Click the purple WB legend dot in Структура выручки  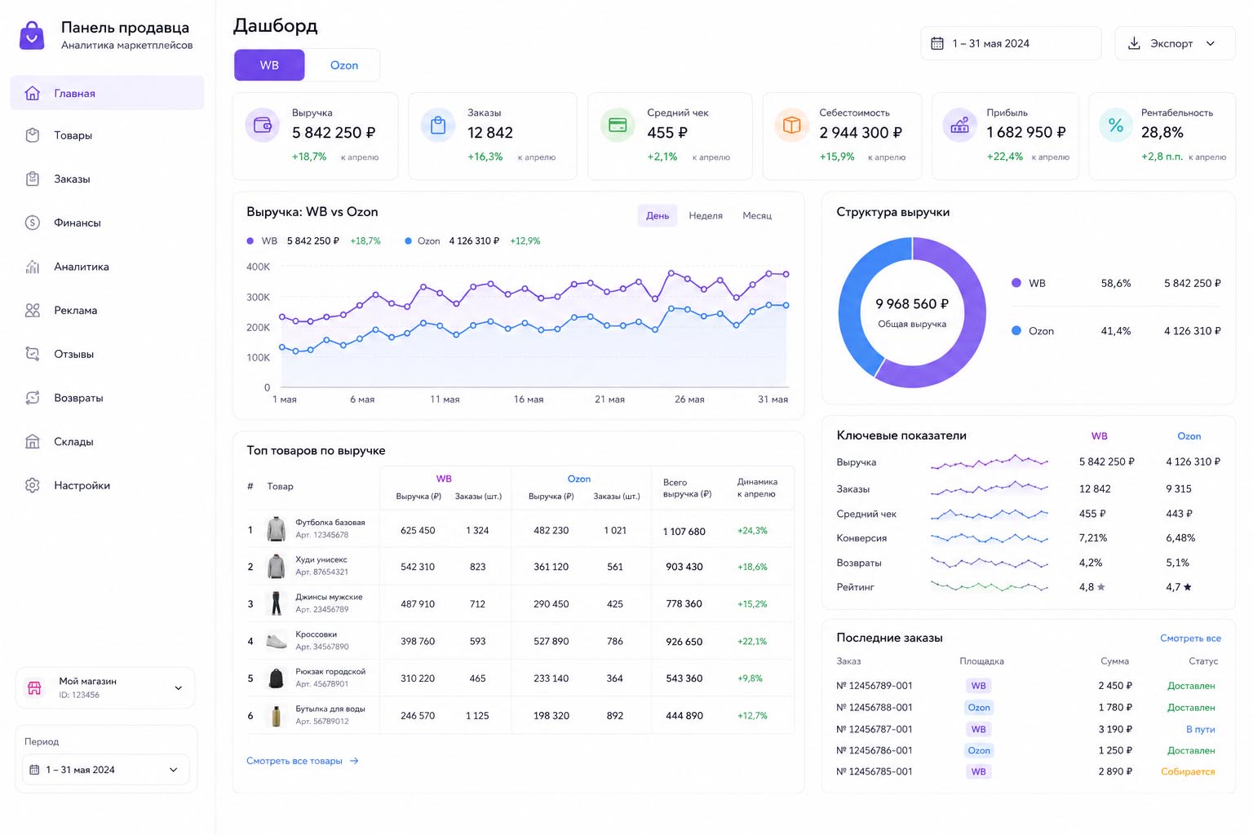tap(1016, 283)
